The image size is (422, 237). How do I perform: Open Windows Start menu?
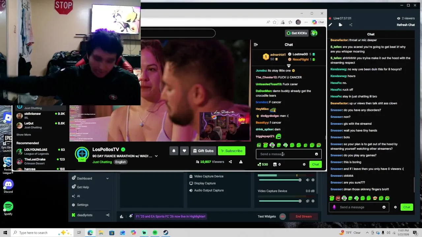5,233
